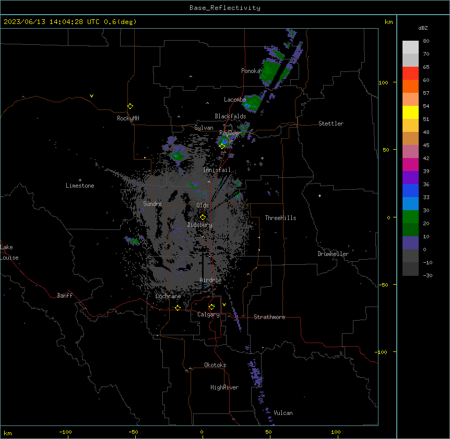
Task: Click the green radar echo beside Lacombe
Action: coord(252,103)
